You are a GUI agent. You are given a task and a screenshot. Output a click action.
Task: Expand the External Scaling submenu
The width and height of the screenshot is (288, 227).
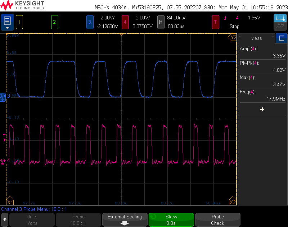[125, 219]
